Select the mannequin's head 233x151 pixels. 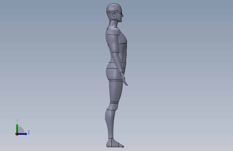coord(115,13)
